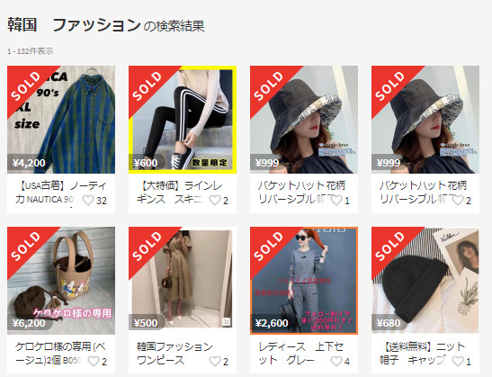View first ¥999 bucket hat image

pos(304,120)
